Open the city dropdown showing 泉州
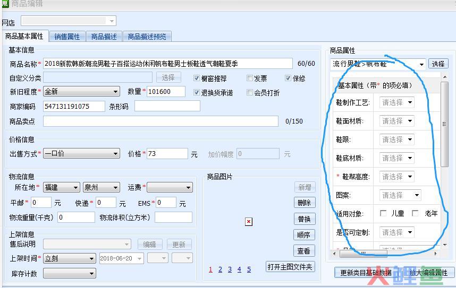Image resolution: width=456 pixels, height=288 pixels. pyautogui.click(x=102, y=188)
